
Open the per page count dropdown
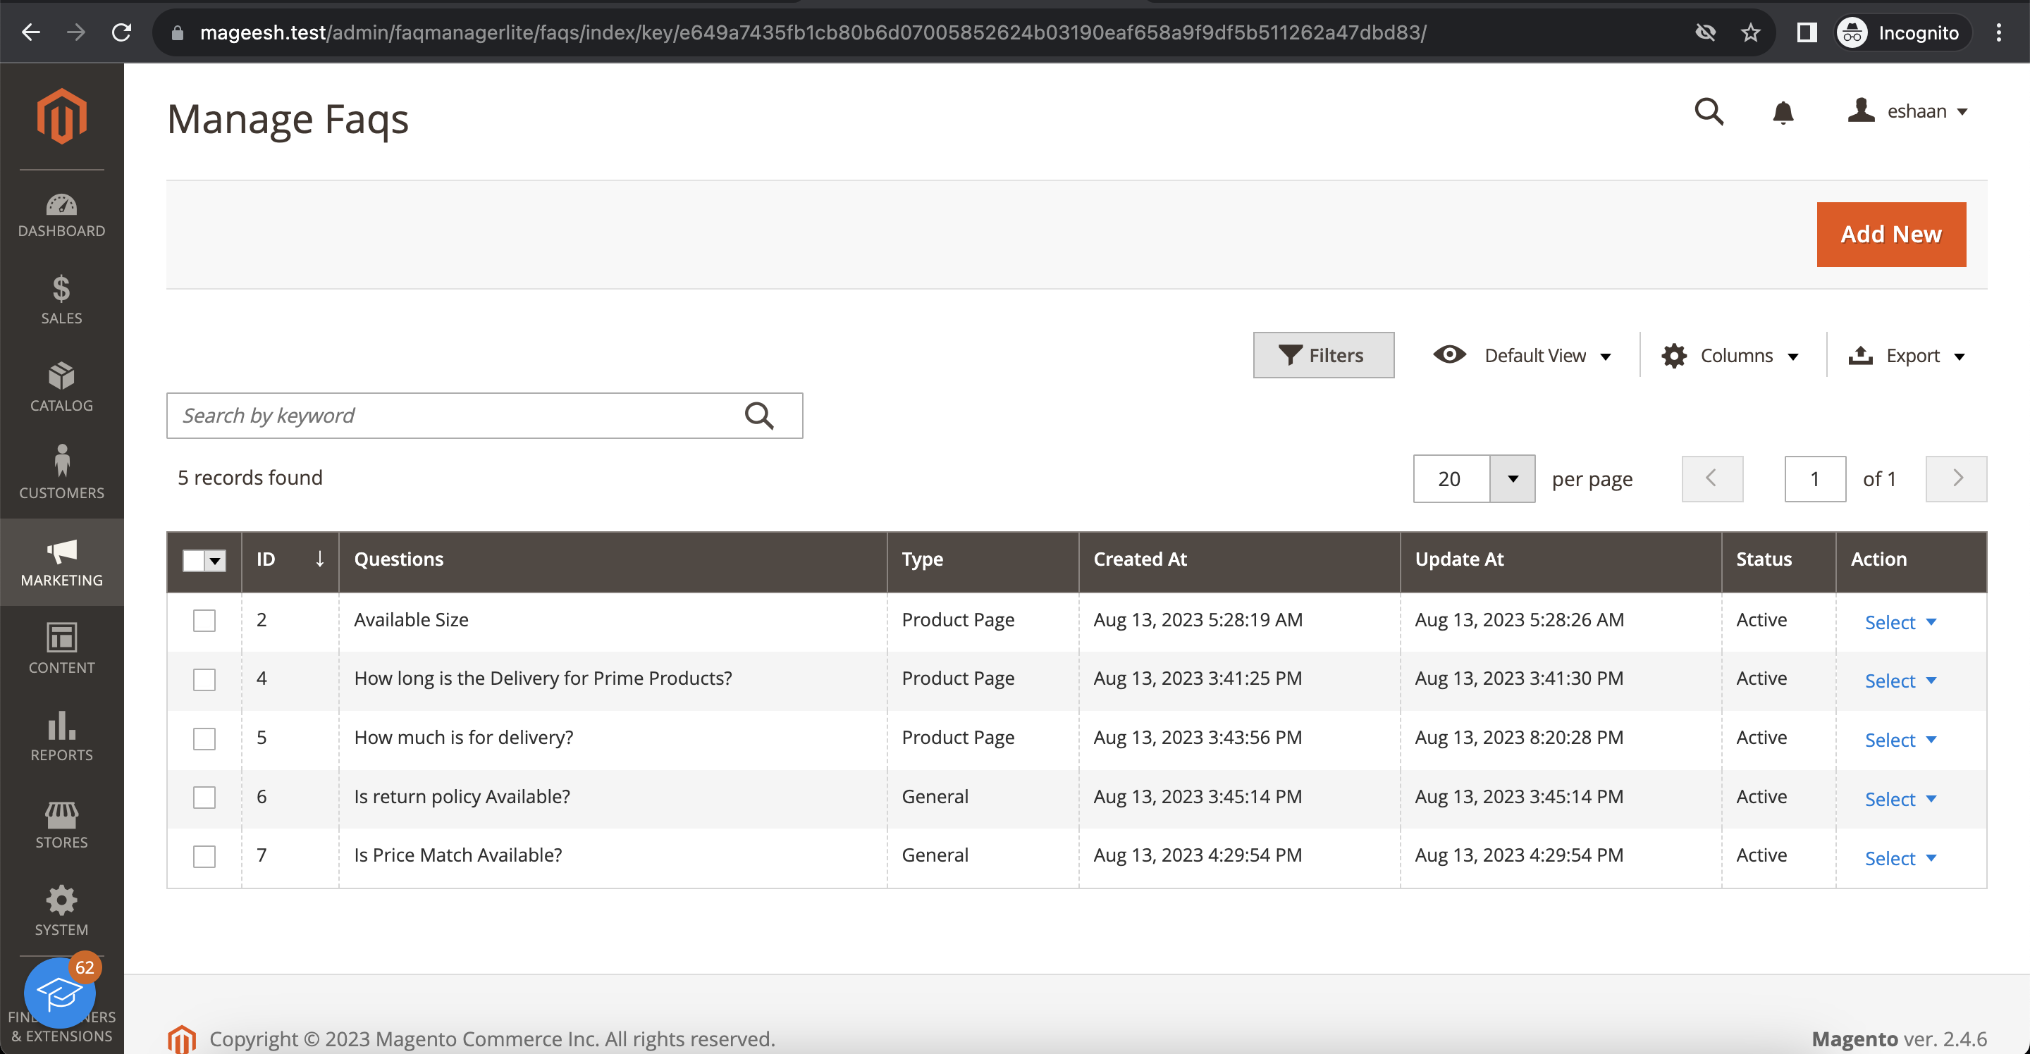coord(1512,479)
